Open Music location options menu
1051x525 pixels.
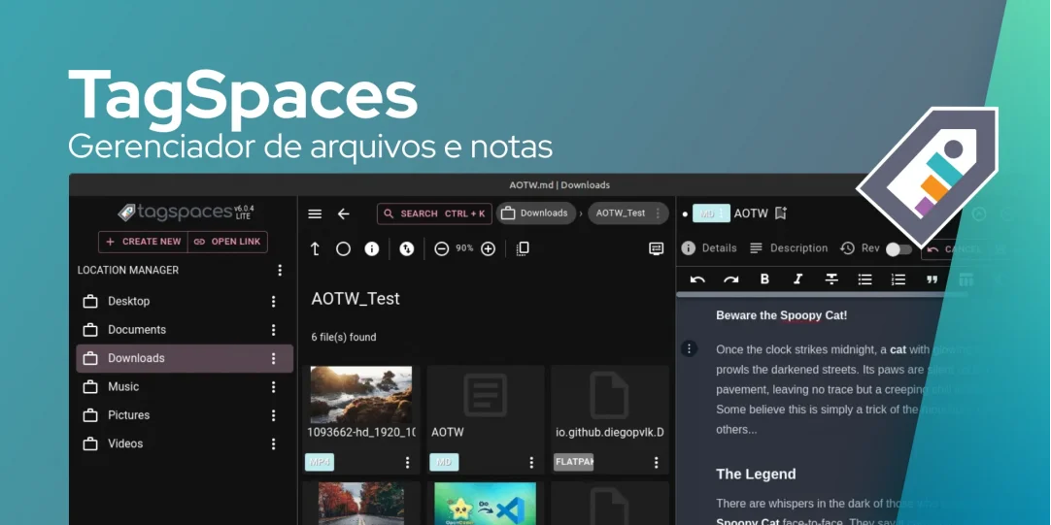(273, 387)
